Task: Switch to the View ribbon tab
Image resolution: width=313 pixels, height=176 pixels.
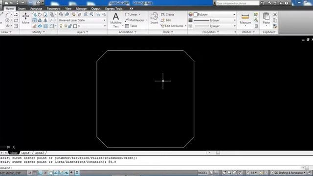Action: pyautogui.click(x=68, y=9)
